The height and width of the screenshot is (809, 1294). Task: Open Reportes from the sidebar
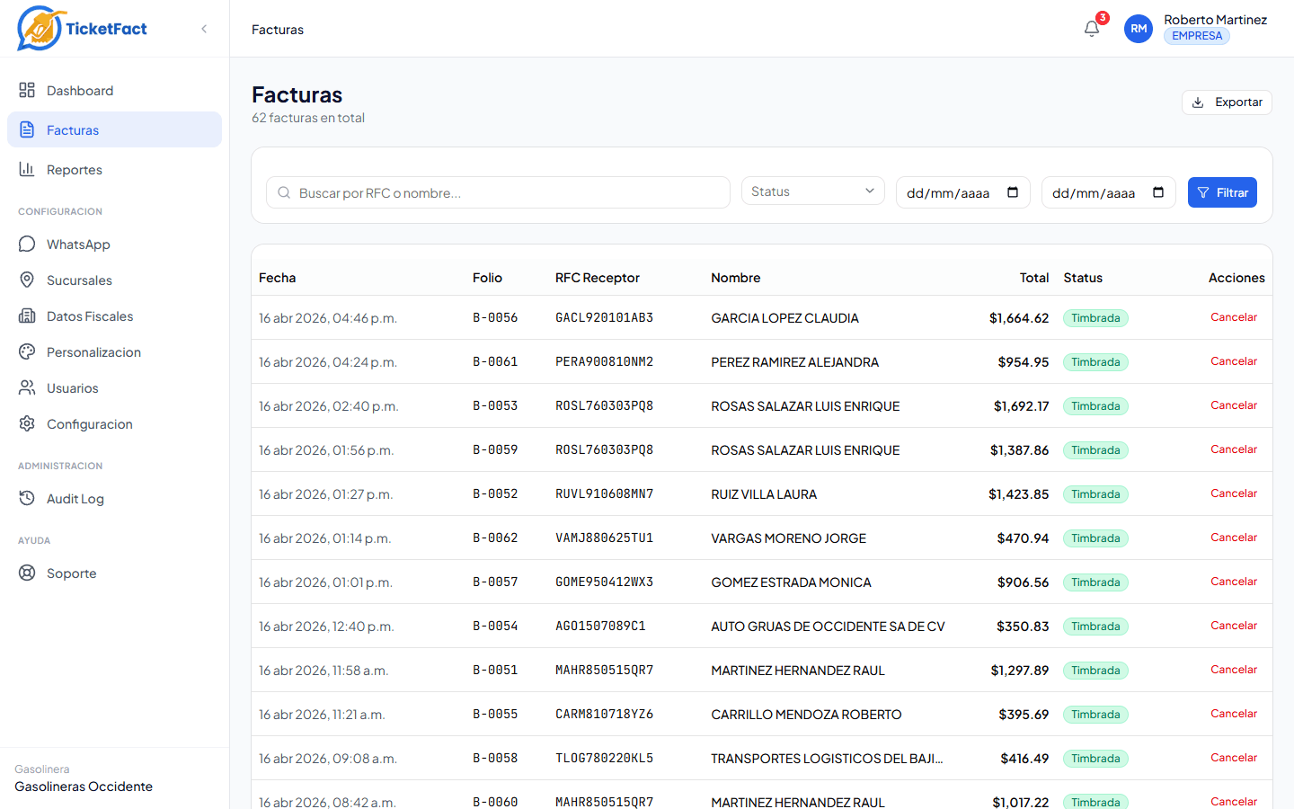point(75,170)
